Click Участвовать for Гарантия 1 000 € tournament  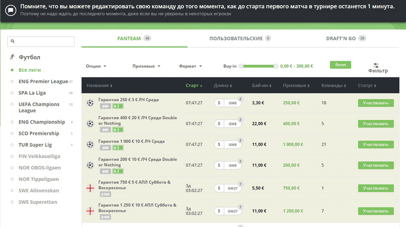(x=376, y=144)
